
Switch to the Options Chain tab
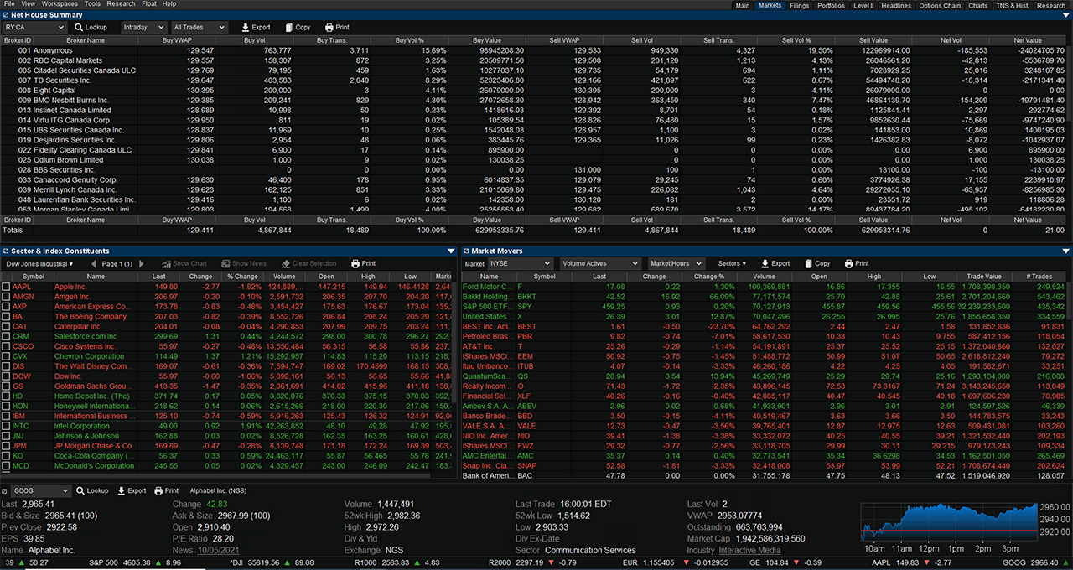click(939, 5)
